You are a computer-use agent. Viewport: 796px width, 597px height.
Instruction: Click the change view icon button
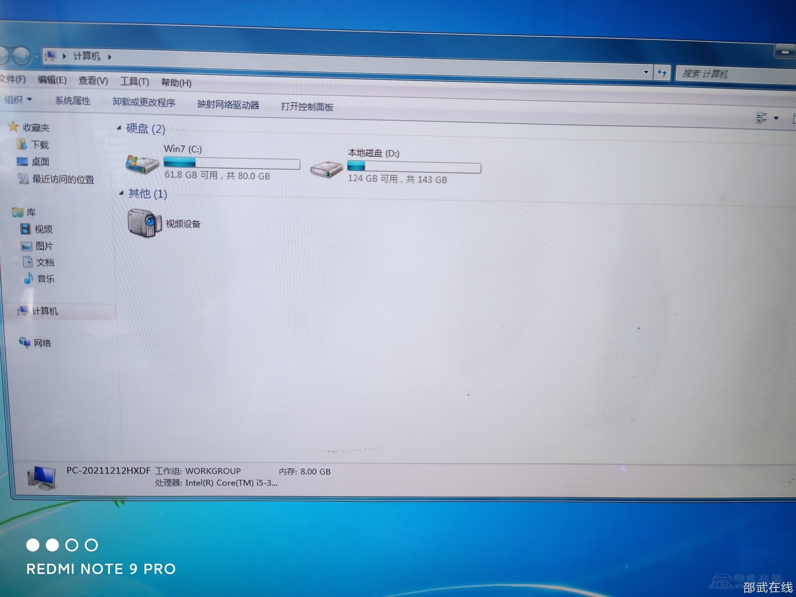pyautogui.click(x=761, y=117)
